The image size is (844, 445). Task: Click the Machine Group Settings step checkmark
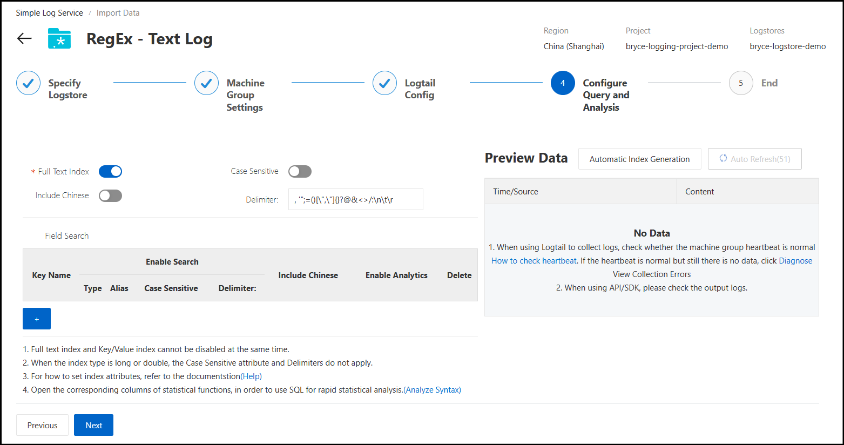pos(206,83)
